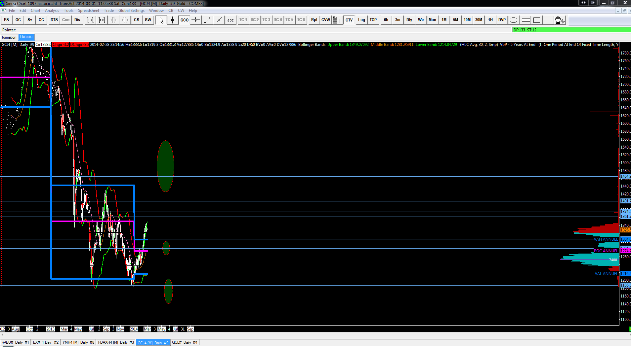
Task: Open the EX# 1 Day #2 chart tab
Action: coord(46,342)
